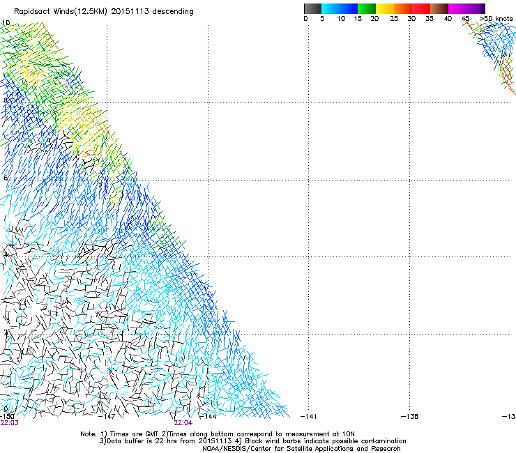
Task: Click the longitude label -138
Action: pyautogui.click(x=410, y=417)
